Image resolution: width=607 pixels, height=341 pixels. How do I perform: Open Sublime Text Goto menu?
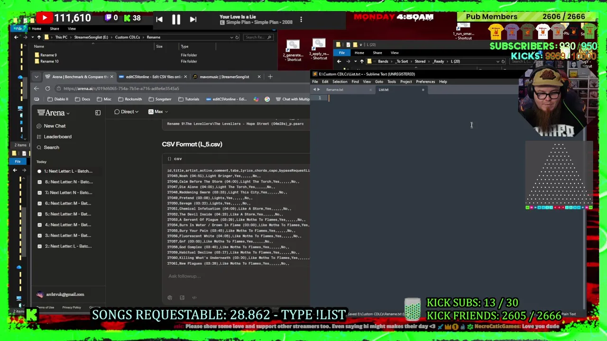pos(379,82)
